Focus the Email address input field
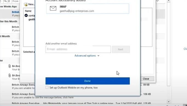Screen dimensions: 187x106 pos(78,49)
